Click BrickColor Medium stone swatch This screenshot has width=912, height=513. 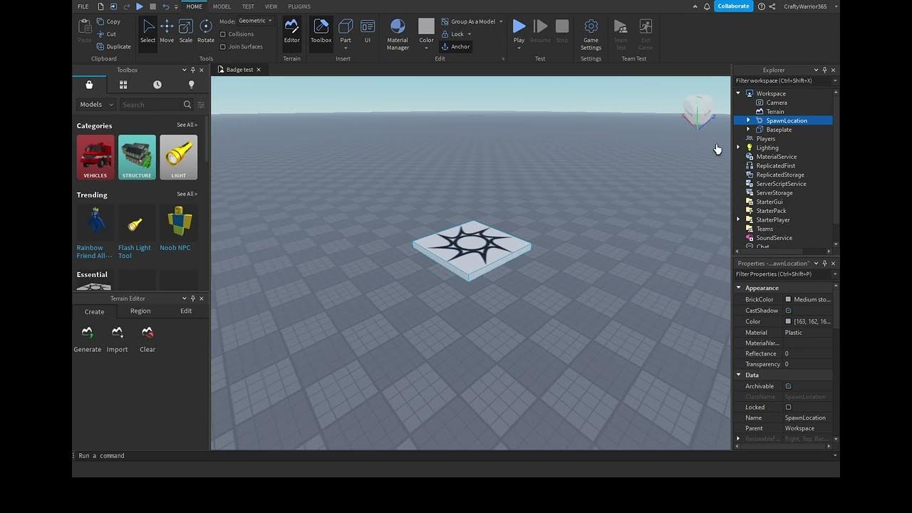tap(788, 300)
